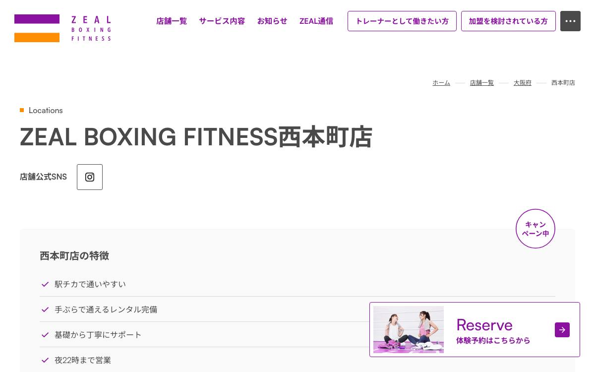Open the 店舗一覧 menu item
This screenshot has height=372, width=595.
[172, 21]
